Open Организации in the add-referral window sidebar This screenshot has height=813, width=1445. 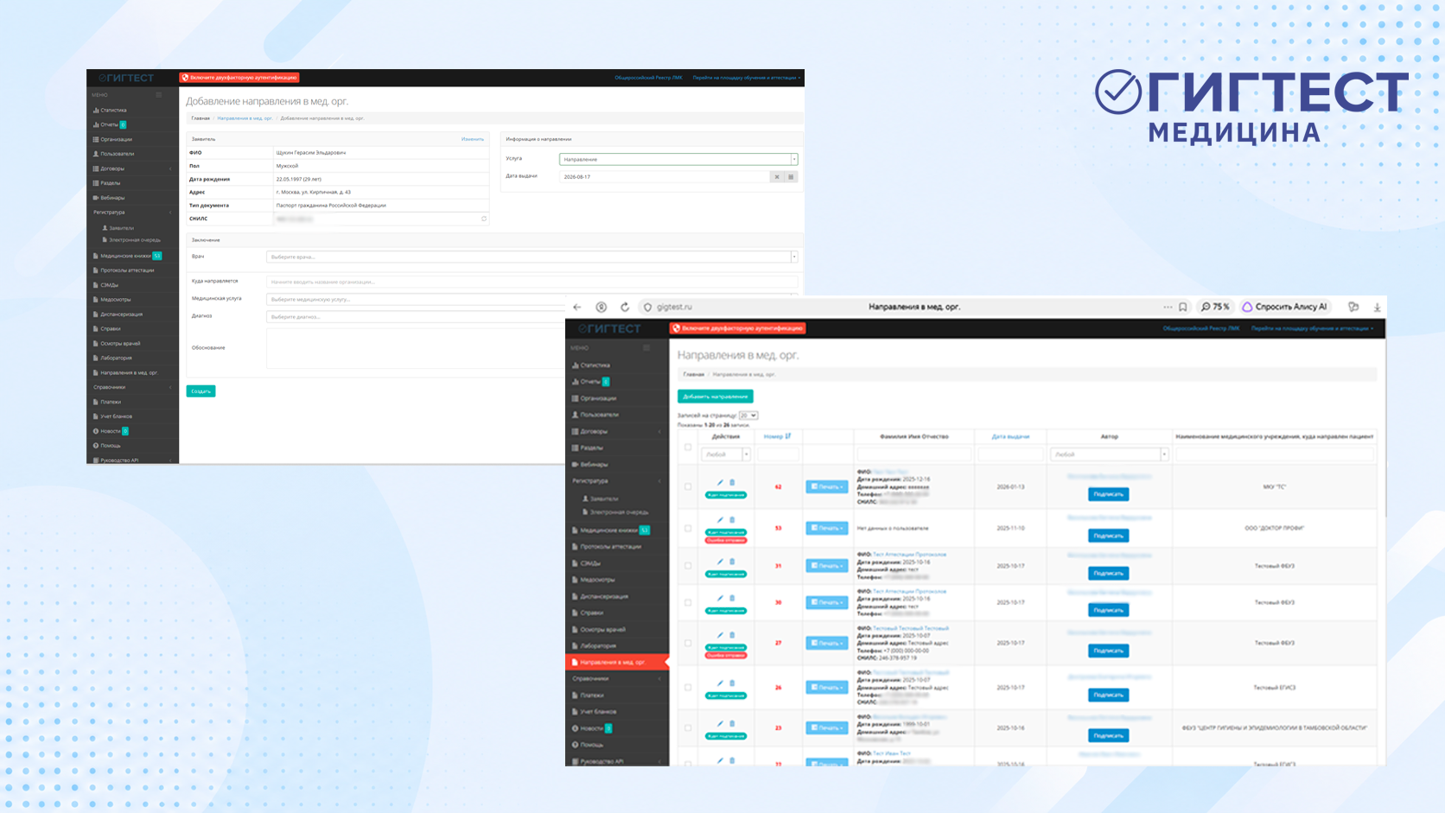click(132, 139)
